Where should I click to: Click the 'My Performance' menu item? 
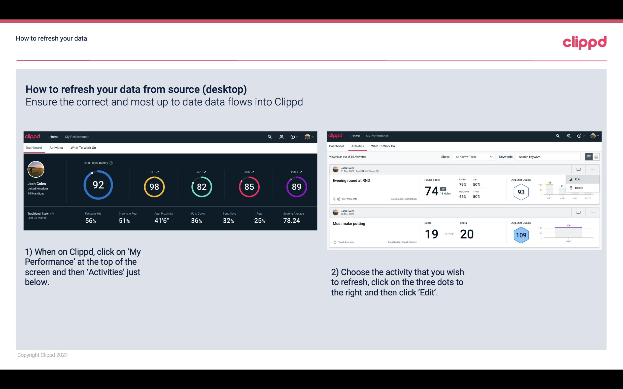point(77,136)
